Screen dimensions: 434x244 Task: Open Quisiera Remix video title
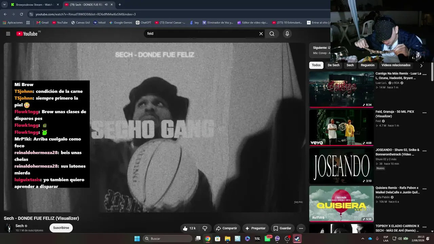397,190
